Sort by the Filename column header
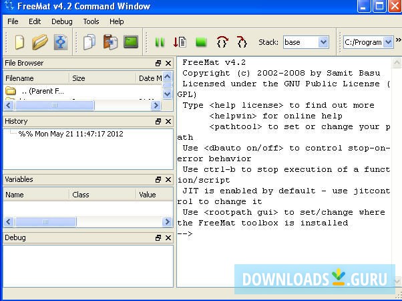Image resolution: width=402 pixels, height=301 pixels. (36, 78)
